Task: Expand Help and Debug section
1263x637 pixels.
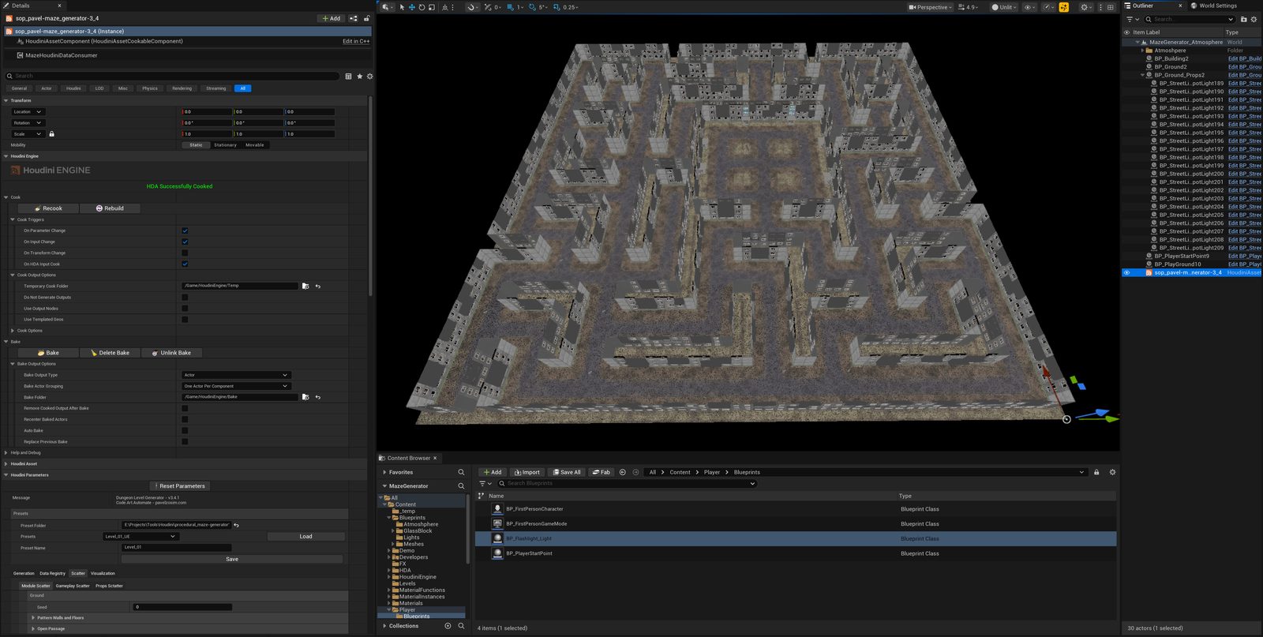Action: (x=6, y=452)
